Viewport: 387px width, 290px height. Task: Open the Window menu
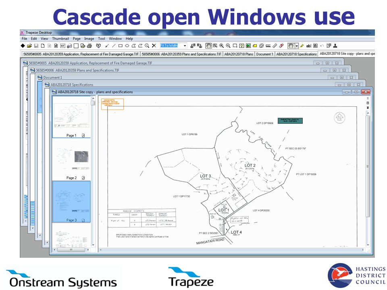(115, 39)
